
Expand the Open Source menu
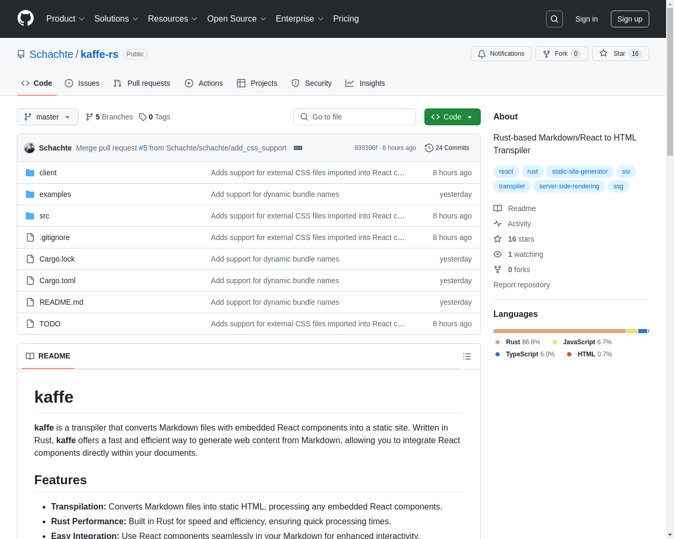coord(237,19)
